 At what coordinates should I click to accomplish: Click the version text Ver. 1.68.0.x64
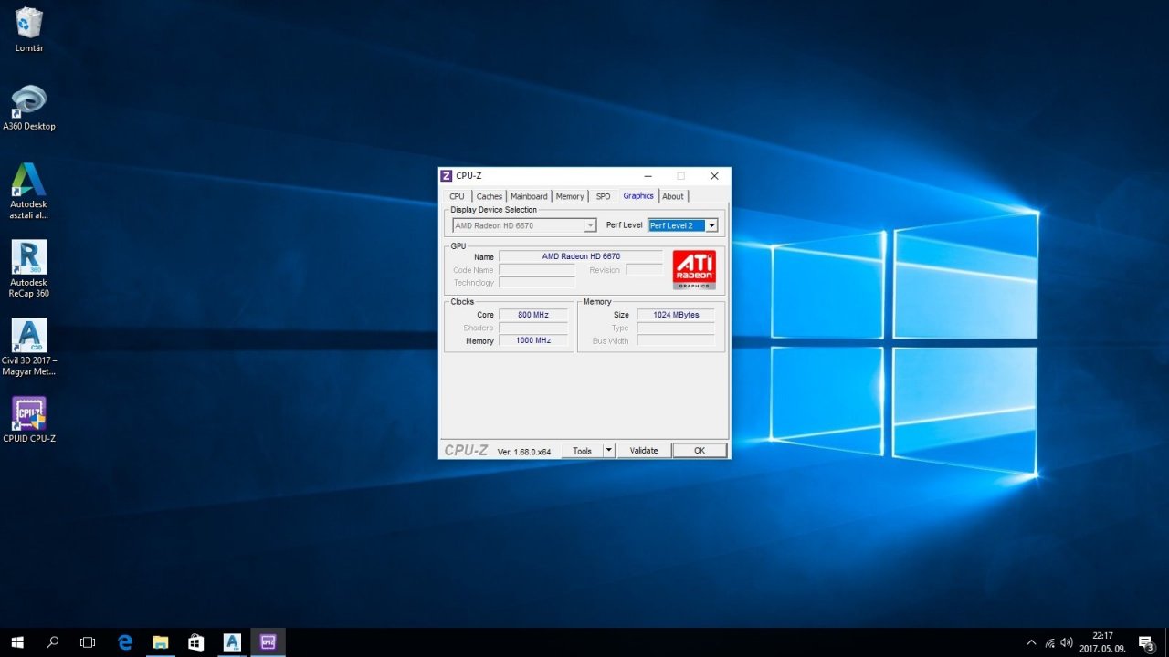coord(524,452)
